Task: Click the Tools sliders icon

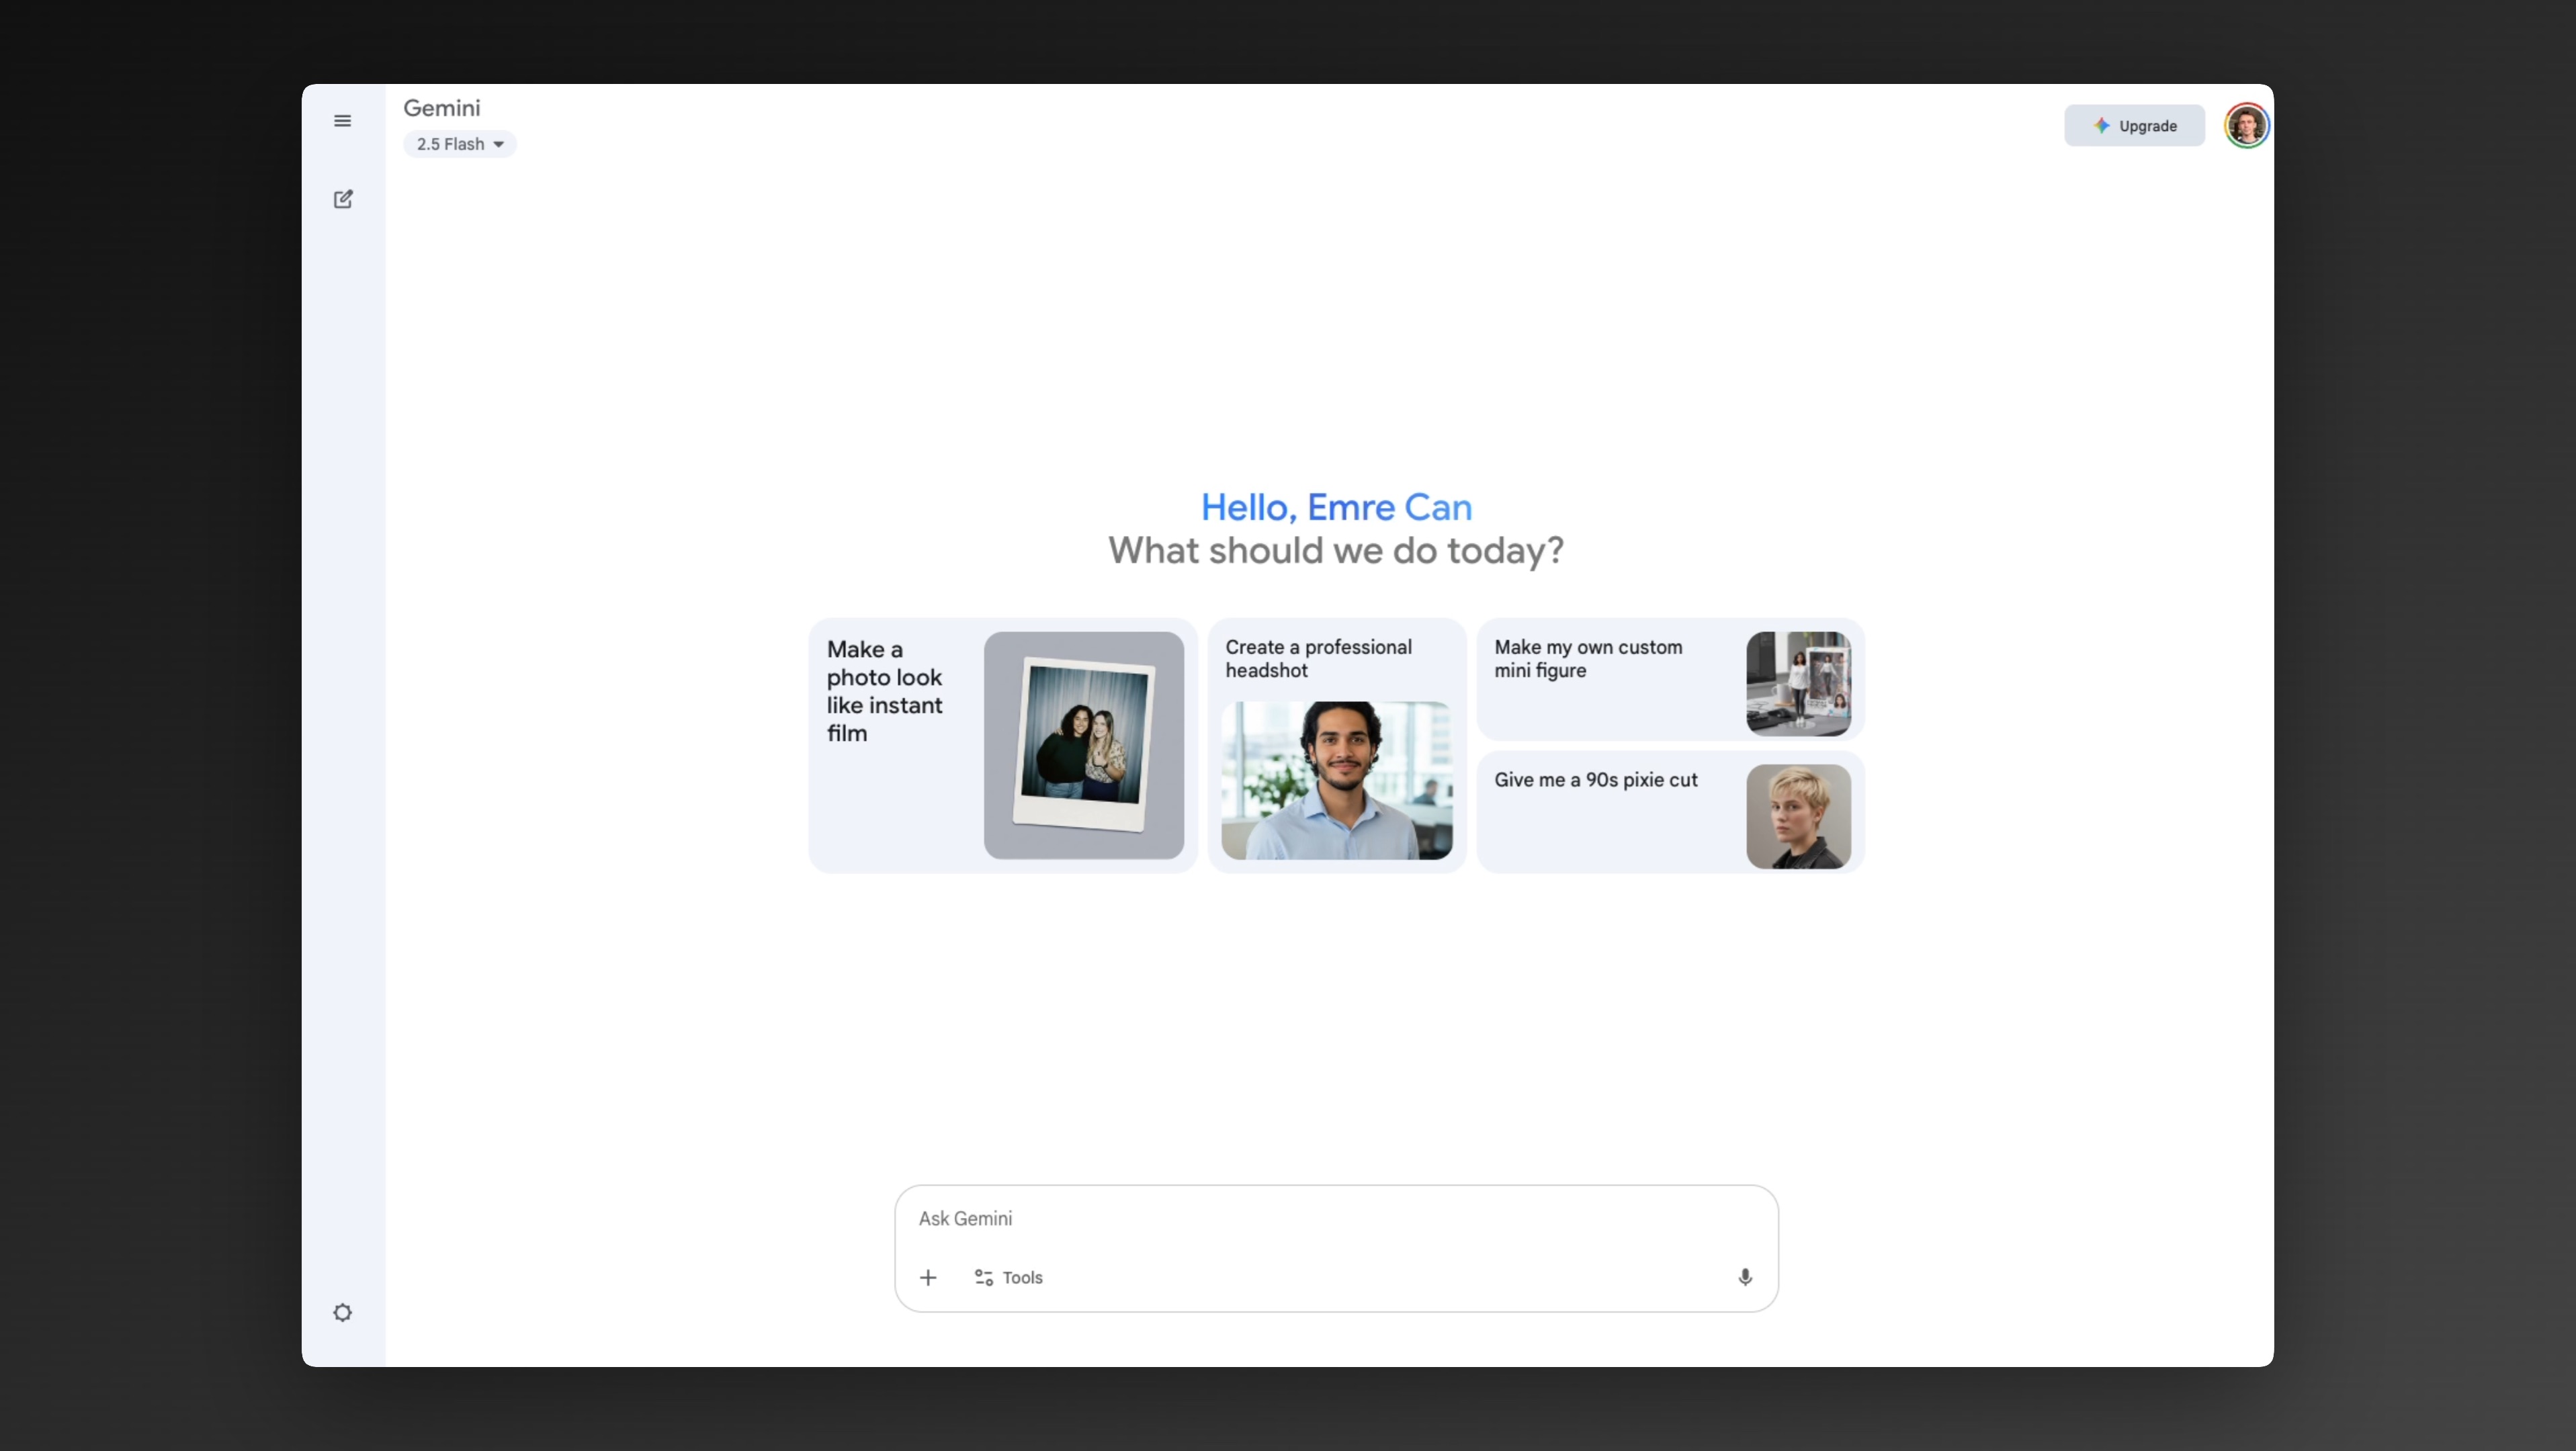Action: 984,1277
